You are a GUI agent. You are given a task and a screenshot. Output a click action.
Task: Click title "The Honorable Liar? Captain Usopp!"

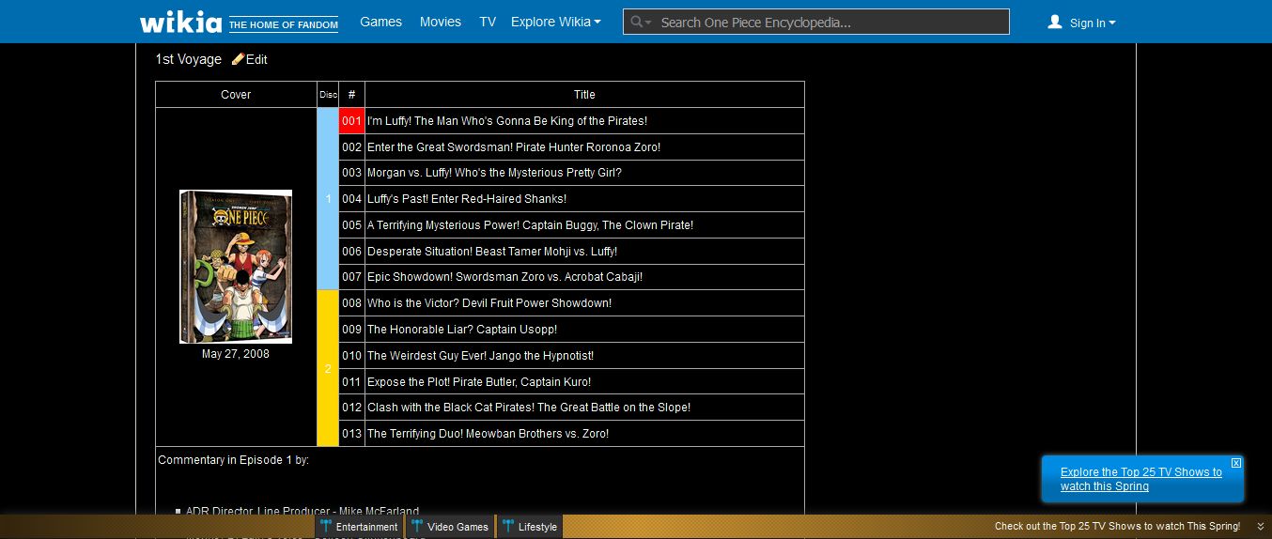pyautogui.click(x=462, y=330)
